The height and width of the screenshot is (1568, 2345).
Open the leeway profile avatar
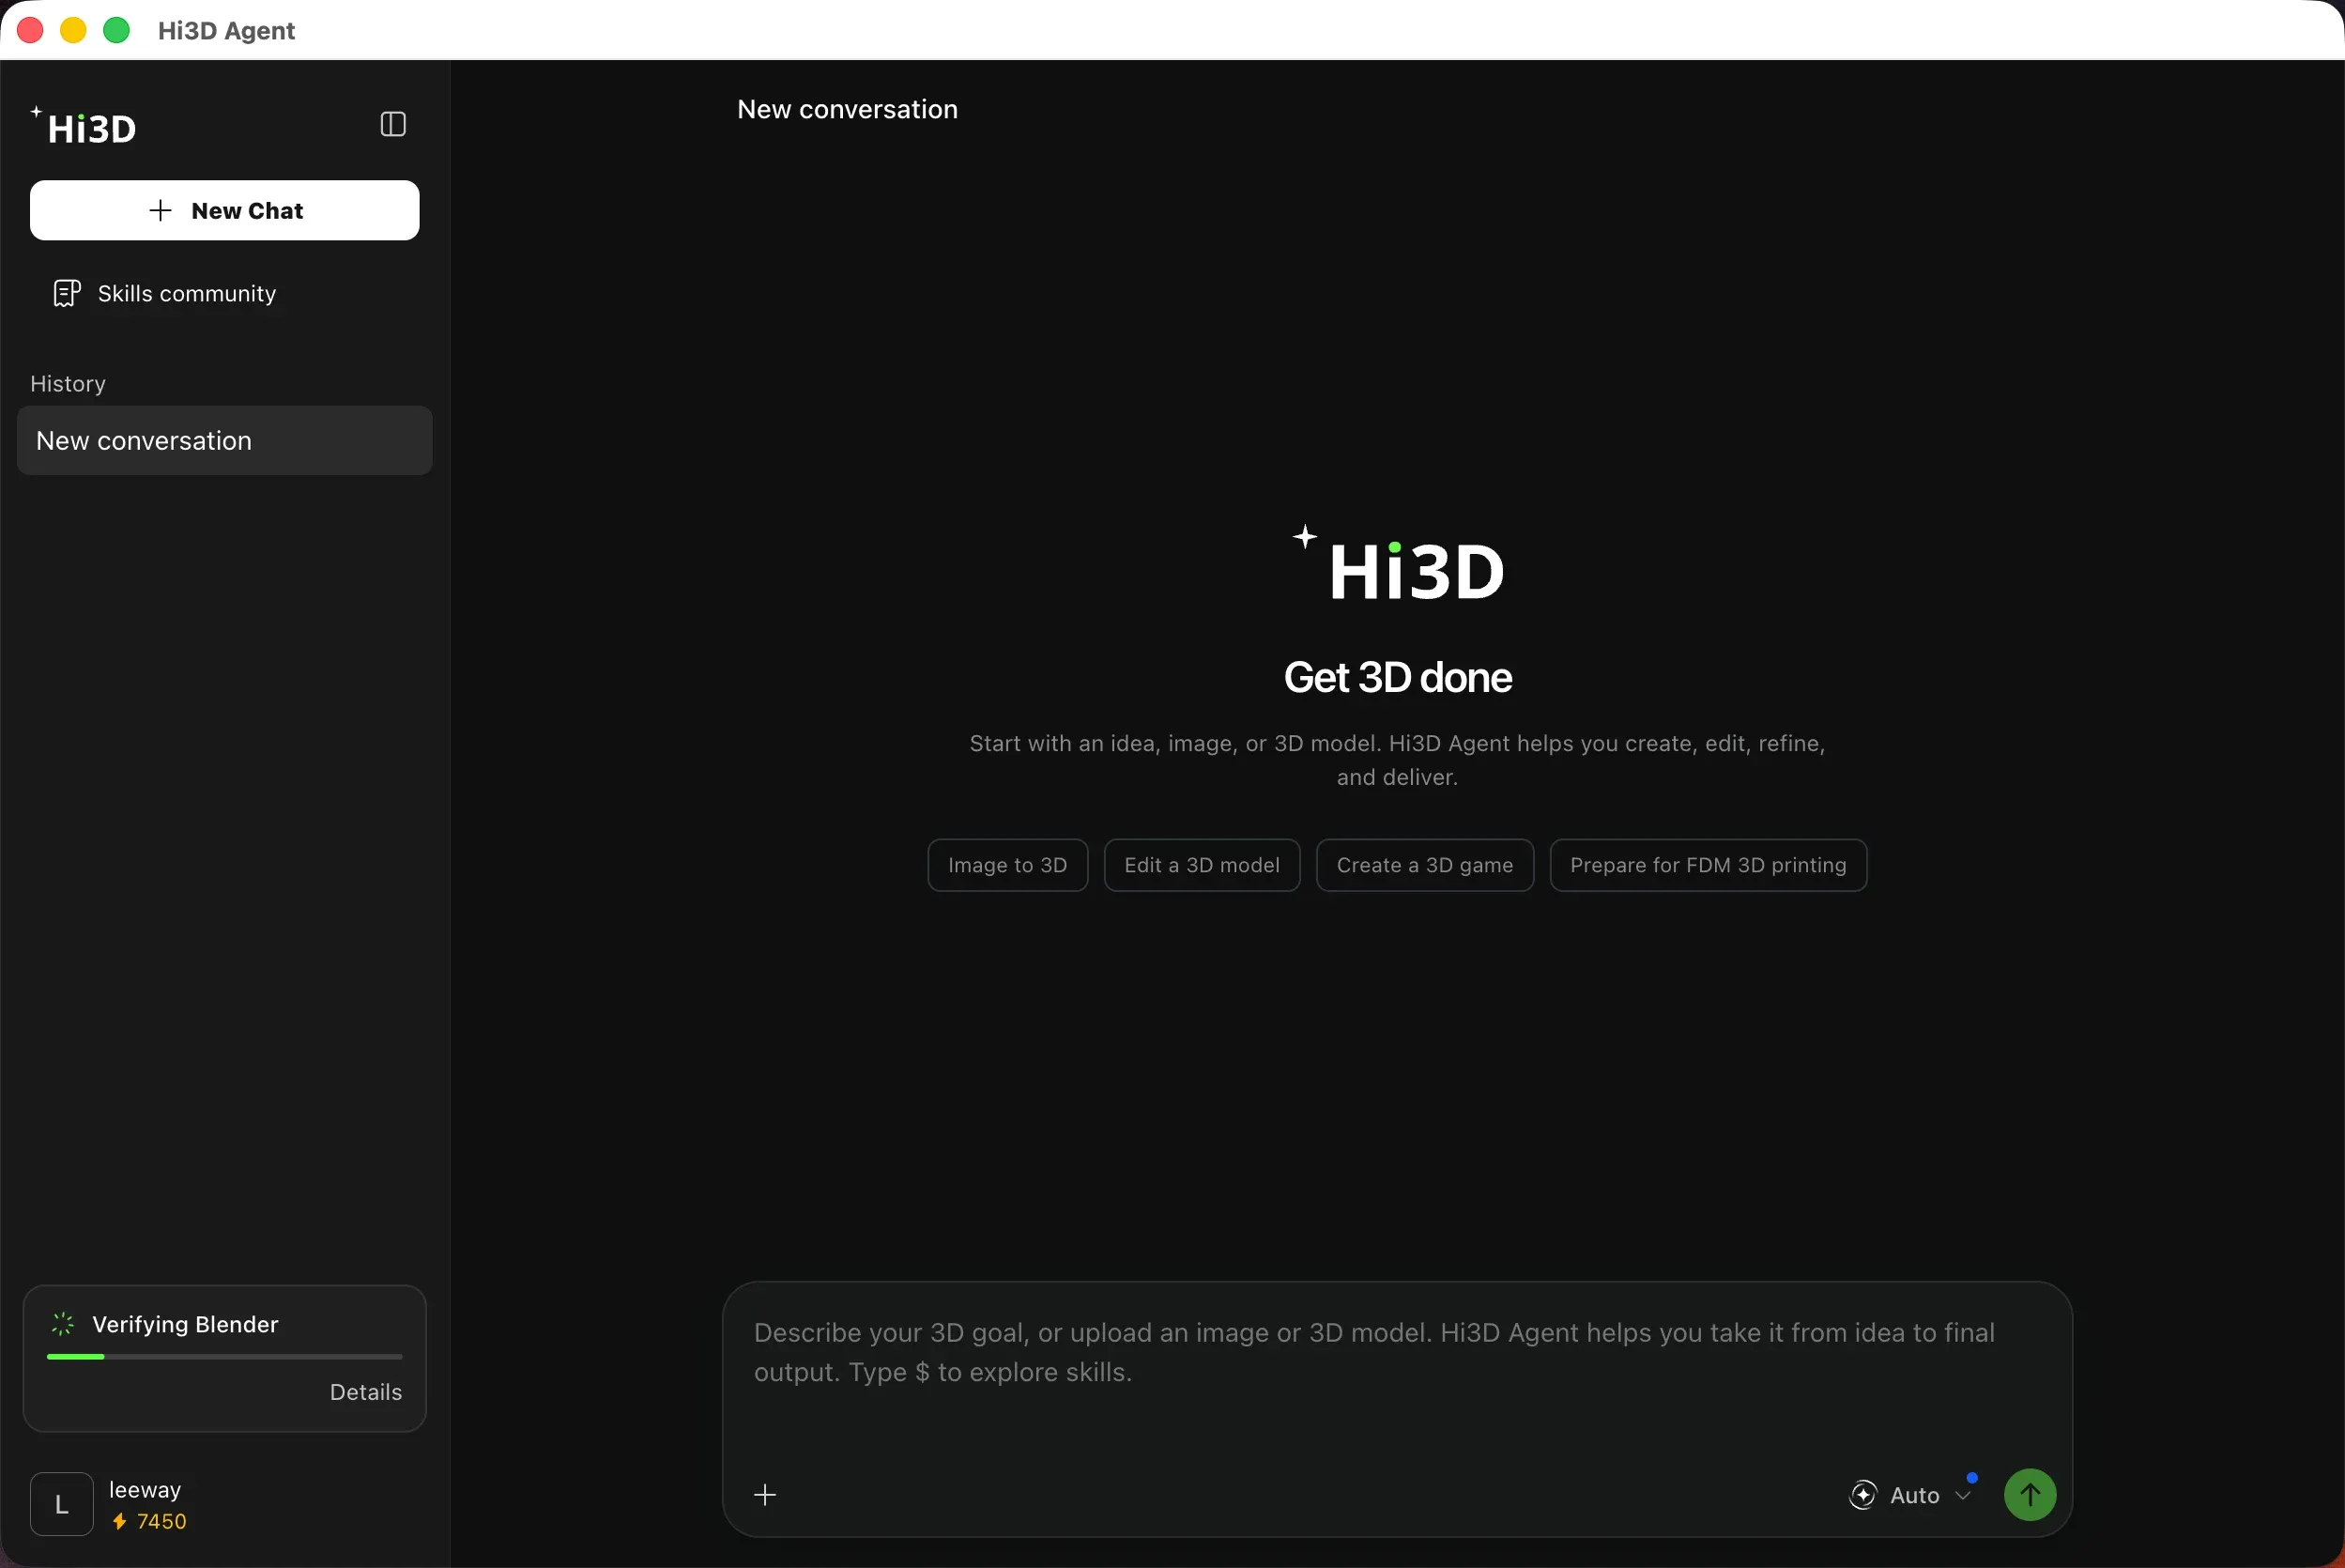62,1504
